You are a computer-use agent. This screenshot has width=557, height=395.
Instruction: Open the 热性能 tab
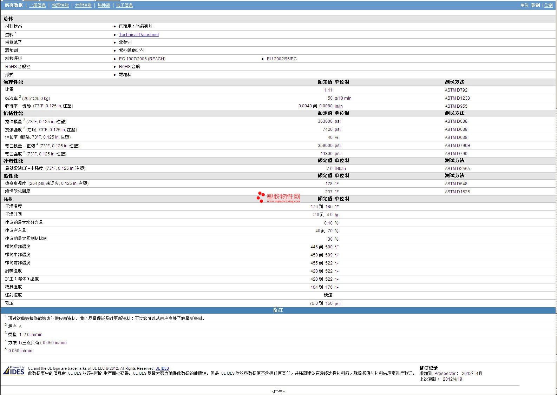pyautogui.click(x=104, y=5)
